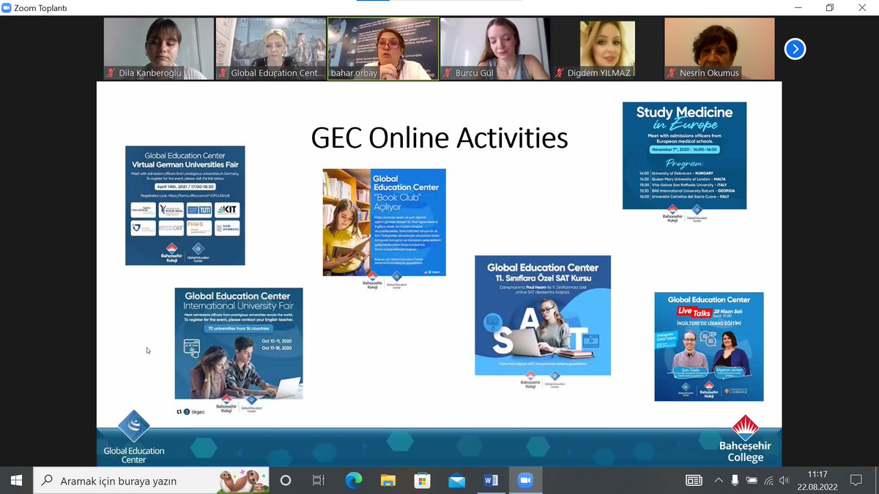Switch to Word from the taskbar
Screen dimensions: 879x494
pyautogui.click(x=491, y=481)
